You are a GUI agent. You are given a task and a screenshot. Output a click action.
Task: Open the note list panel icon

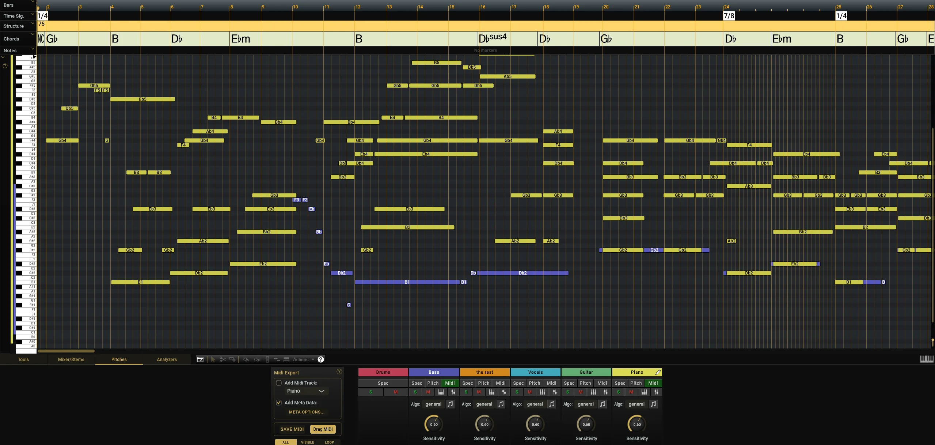tap(200, 359)
